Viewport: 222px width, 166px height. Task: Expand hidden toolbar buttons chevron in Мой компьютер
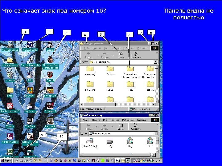coord(157,124)
